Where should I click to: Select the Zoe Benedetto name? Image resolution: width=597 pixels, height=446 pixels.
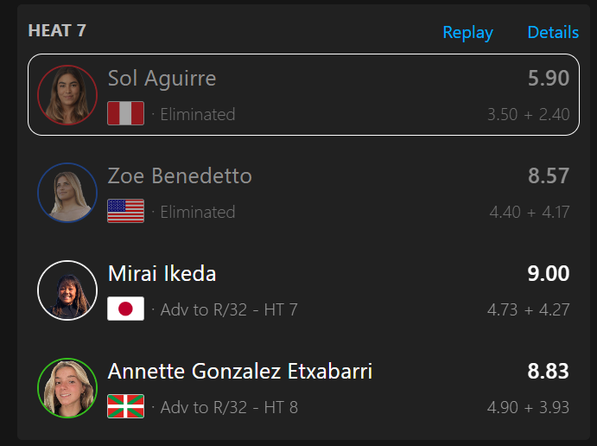point(180,176)
